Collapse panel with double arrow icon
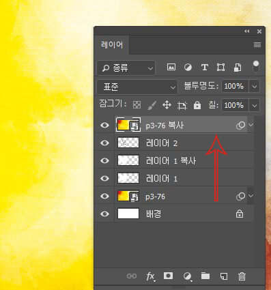 [x=247, y=31]
